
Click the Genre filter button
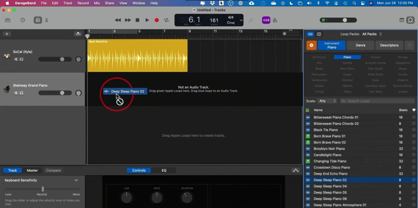pos(360,45)
